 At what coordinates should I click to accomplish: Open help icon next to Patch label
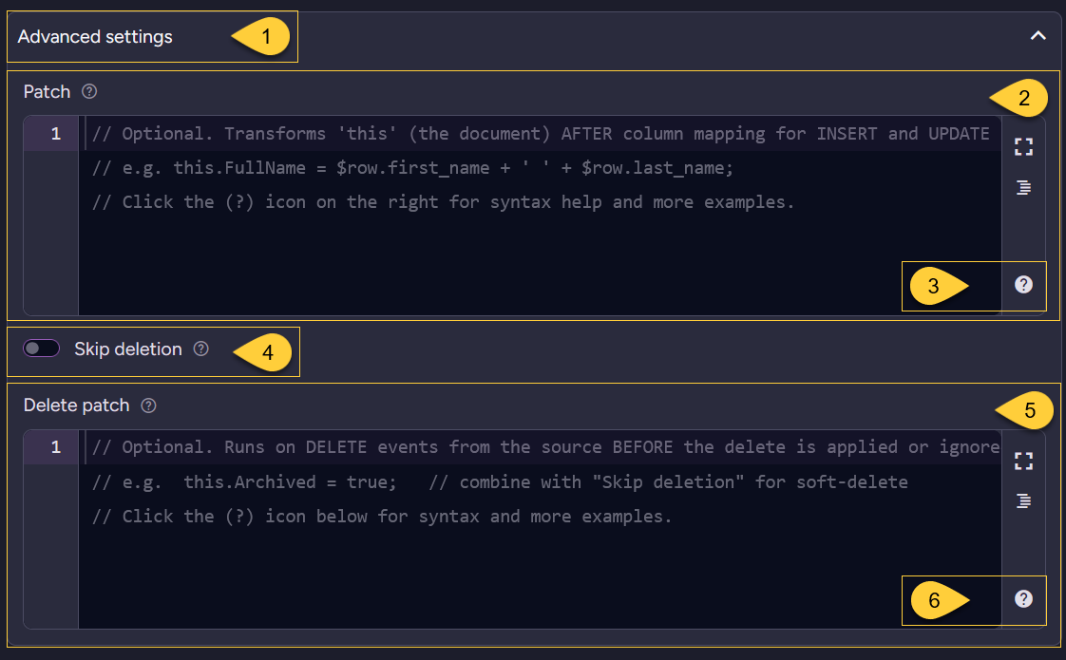tap(89, 92)
